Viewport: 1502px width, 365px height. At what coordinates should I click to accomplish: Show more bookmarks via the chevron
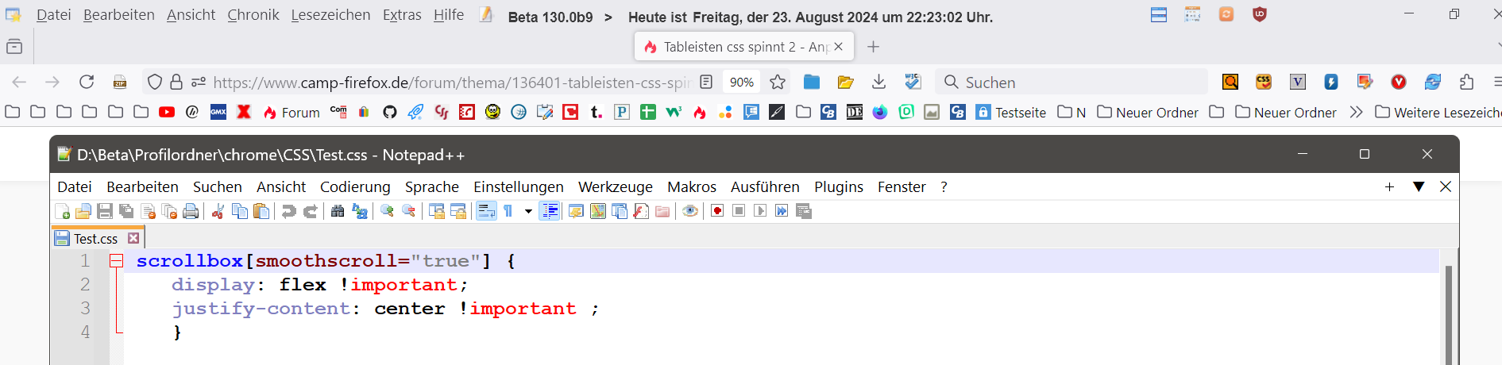pos(1356,112)
